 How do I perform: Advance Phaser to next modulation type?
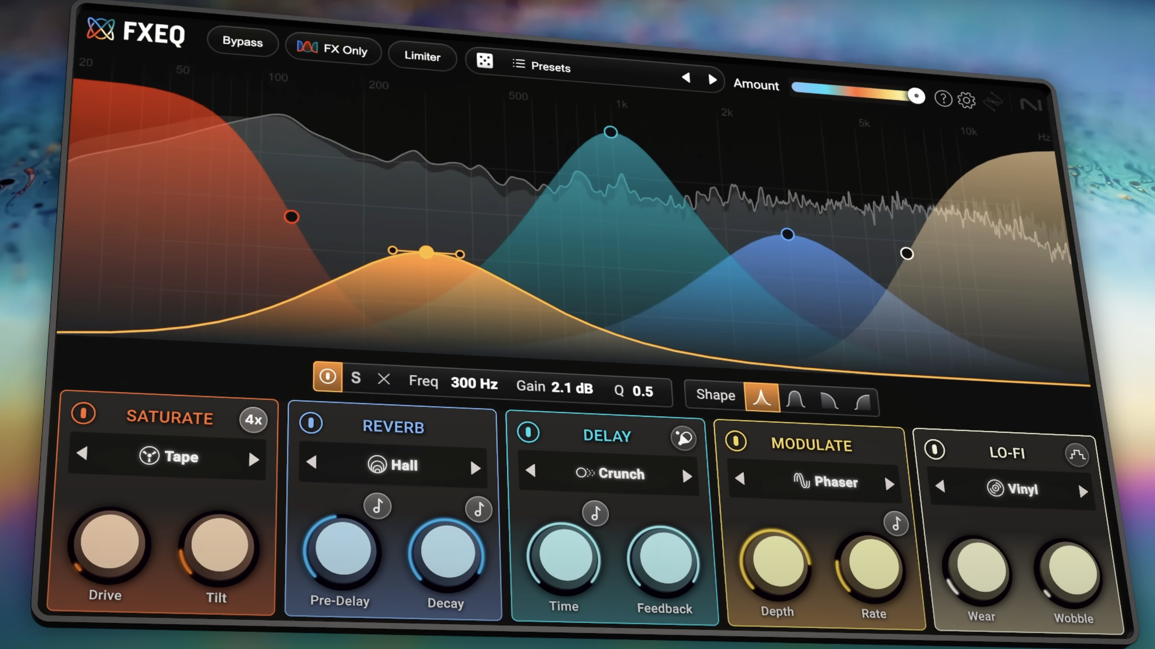[x=889, y=484]
